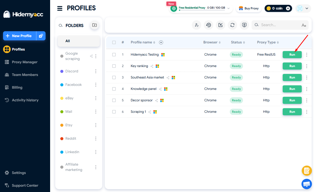Check the Hidemyacc Testing row checkbox
This screenshot has width=316, height=192.
point(114,55)
